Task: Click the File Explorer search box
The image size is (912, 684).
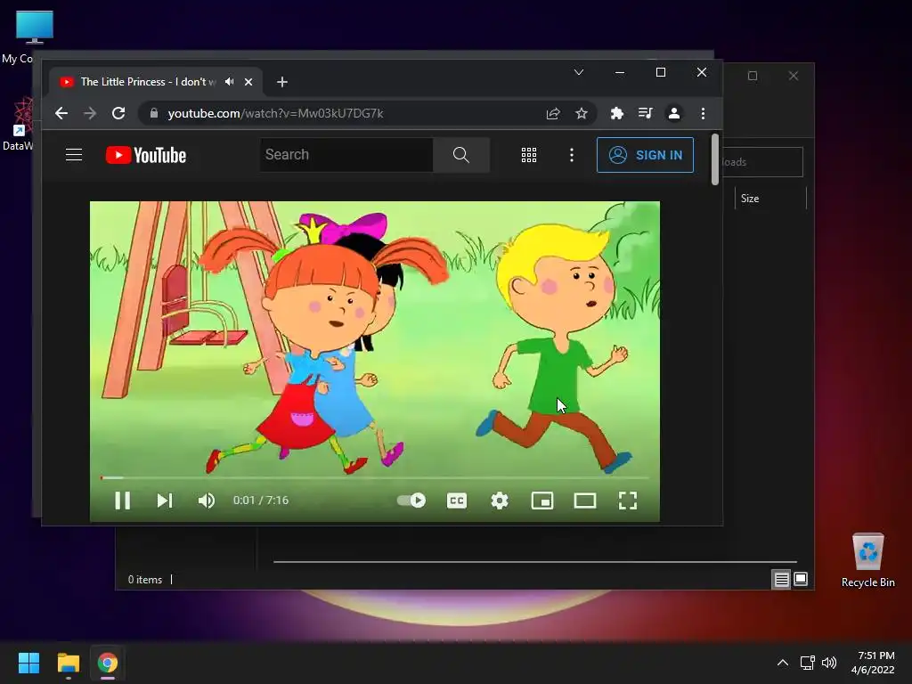Action: [x=762, y=162]
